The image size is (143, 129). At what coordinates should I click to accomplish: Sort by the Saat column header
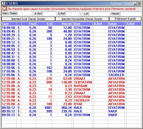coord(9,24)
